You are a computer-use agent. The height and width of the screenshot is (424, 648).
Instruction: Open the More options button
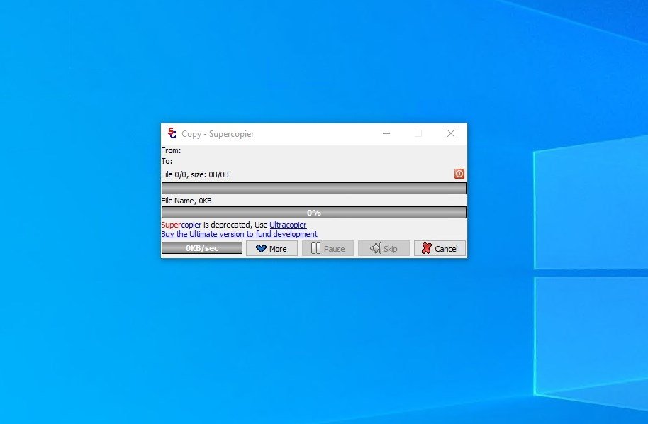pyautogui.click(x=272, y=248)
